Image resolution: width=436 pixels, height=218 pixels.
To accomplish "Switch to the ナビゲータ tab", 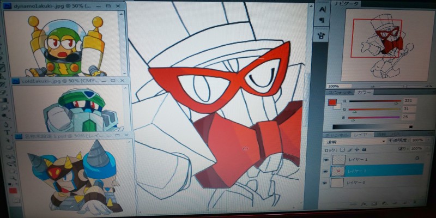I will pos(346,4).
